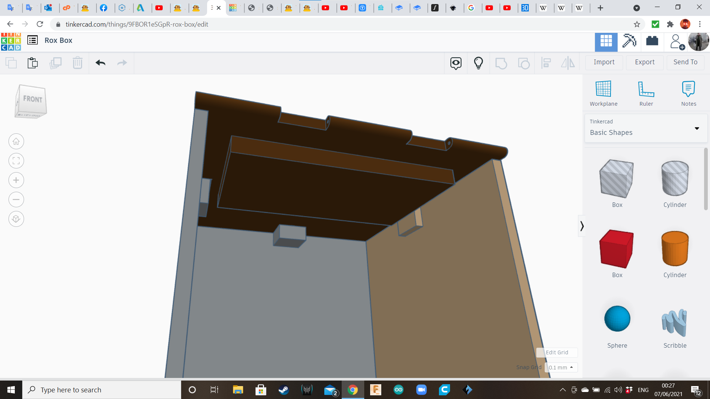Click the Undo arrow

(100, 63)
